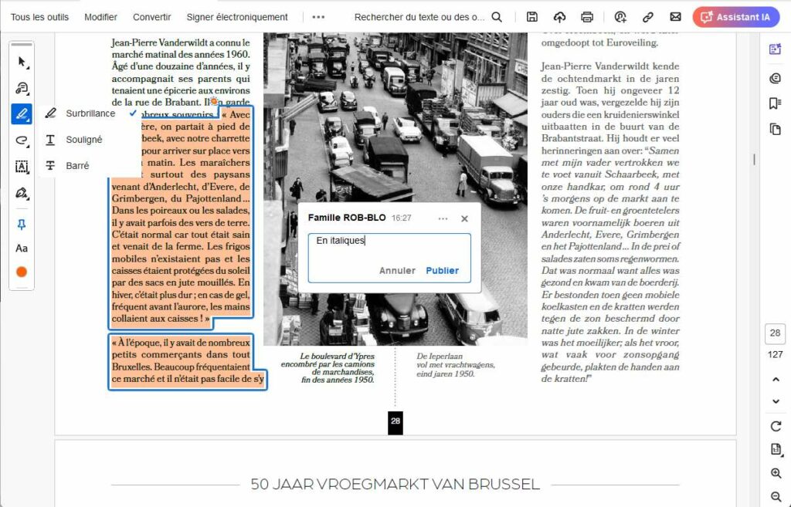Select the text box tool with letter A

[22, 167]
